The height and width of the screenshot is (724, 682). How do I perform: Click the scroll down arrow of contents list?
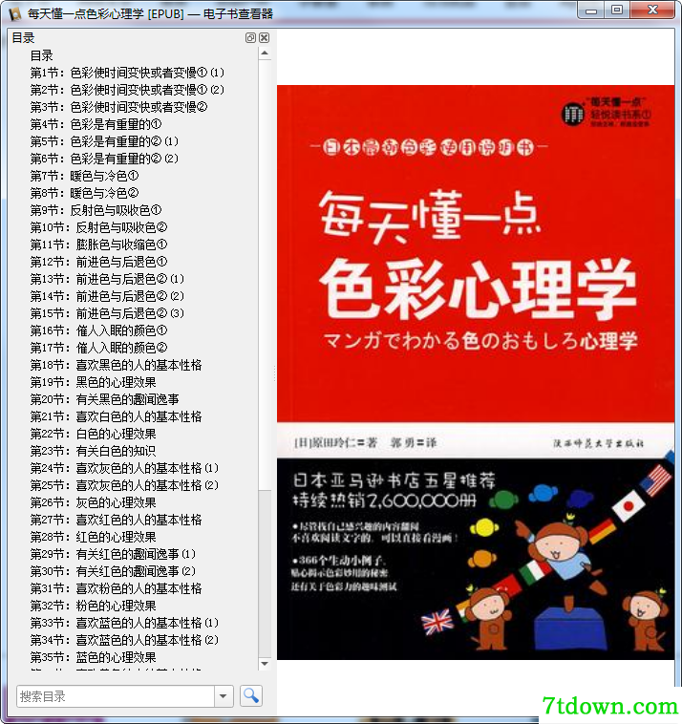(x=265, y=664)
